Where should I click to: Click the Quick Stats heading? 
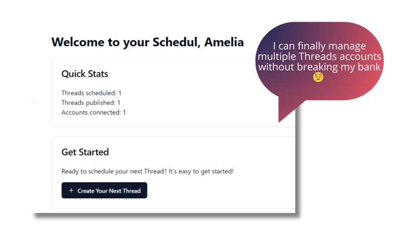click(x=85, y=74)
